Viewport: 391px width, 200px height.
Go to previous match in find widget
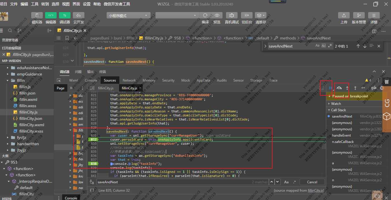click(x=358, y=46)
